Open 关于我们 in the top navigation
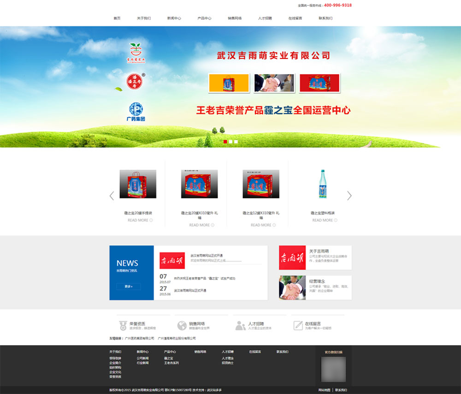 pos(144,18)
